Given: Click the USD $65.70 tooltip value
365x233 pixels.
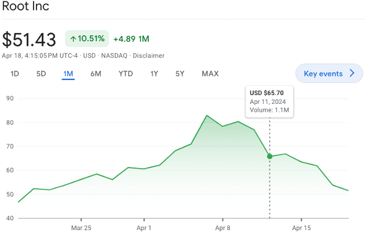Looking at the screenshot, I should (x=267, y=93).
